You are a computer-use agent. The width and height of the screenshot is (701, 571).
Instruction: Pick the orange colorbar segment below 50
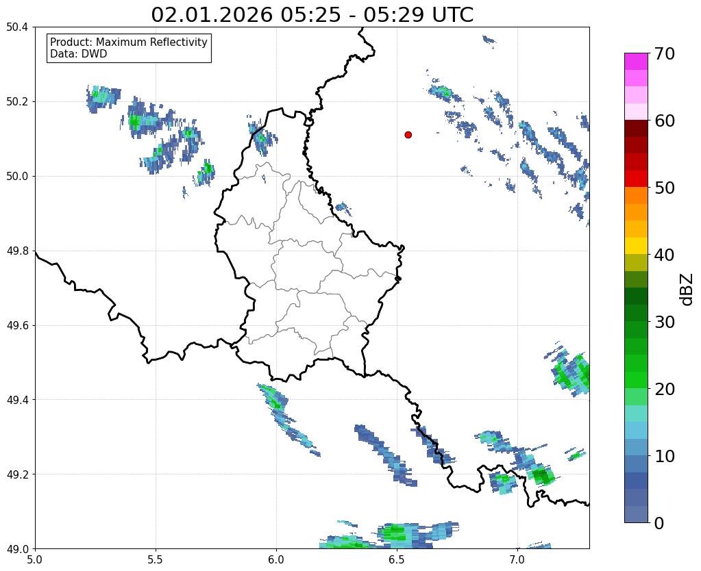(x=636, y=196)
